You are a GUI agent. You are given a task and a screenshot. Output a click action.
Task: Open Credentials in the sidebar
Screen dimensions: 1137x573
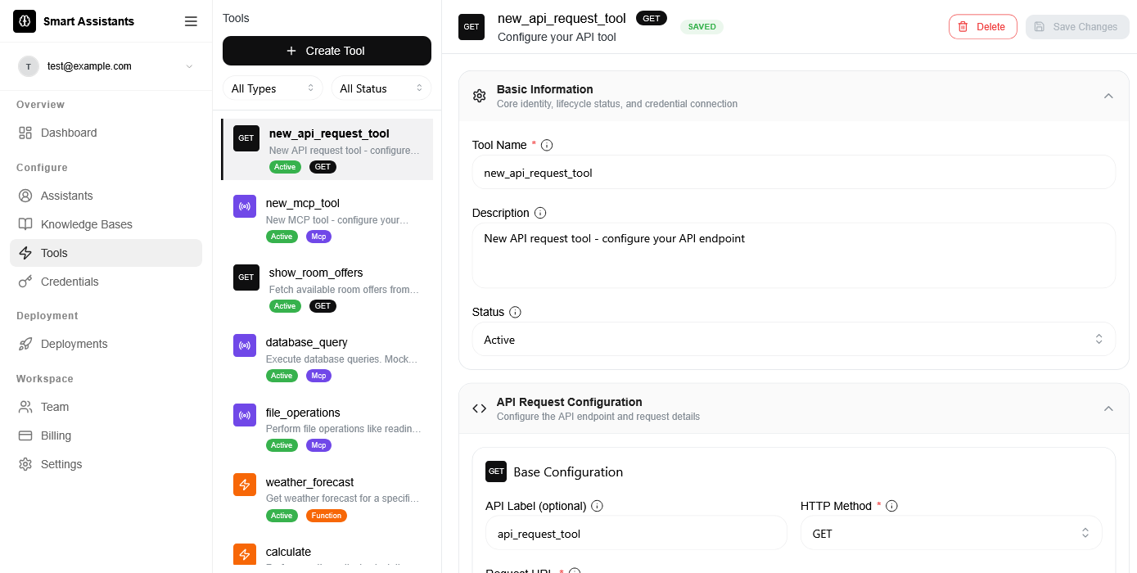pos(106,282)
